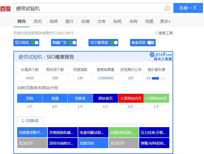Click the bidding company count 207
Viewport: 204px width, 154px height.
(x=131, y=78)
